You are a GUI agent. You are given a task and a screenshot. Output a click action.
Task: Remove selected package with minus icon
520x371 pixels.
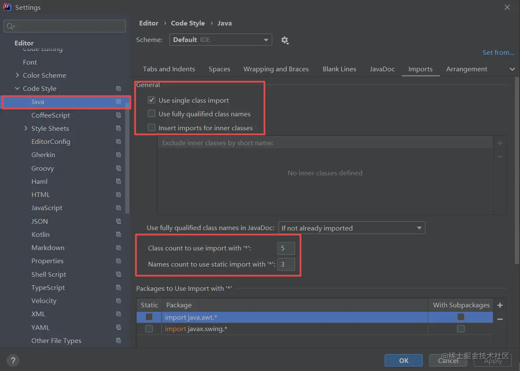click(x=500, y=319)
